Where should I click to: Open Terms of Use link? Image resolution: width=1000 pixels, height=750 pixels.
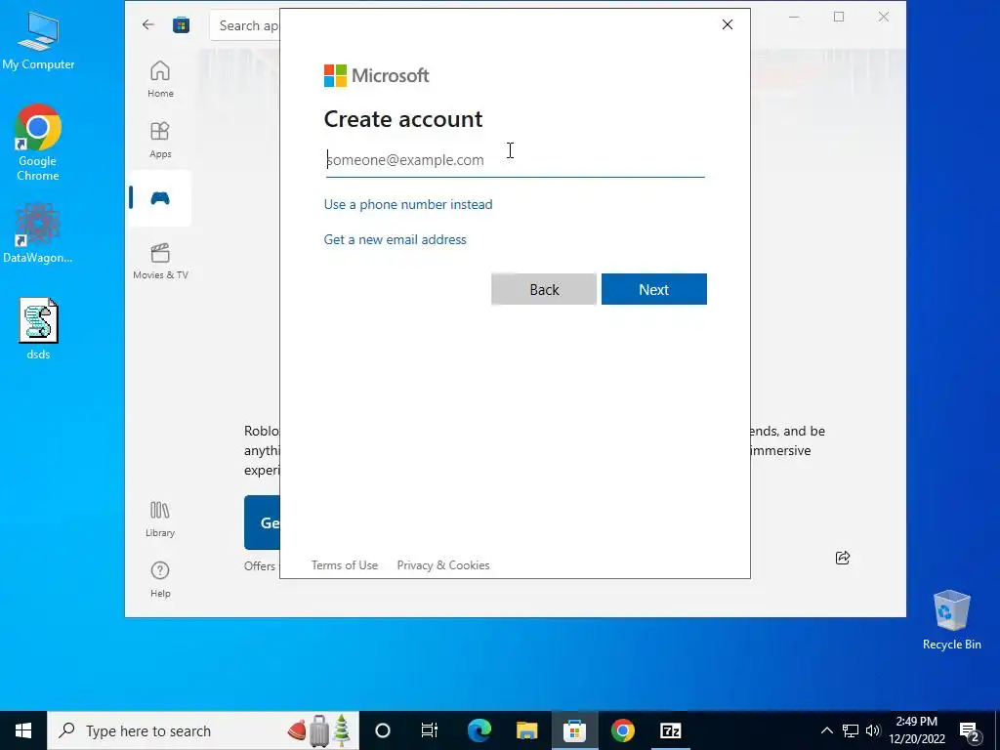[345, 565]
